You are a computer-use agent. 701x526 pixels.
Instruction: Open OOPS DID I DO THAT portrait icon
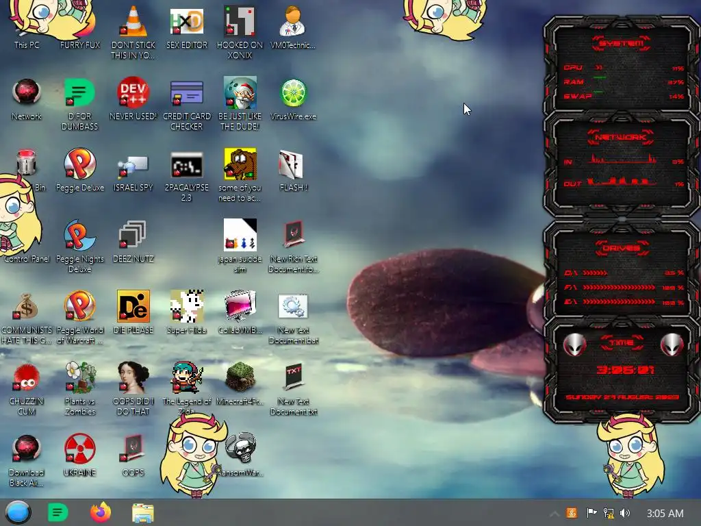pyautogui.click(x=133, y=389)
